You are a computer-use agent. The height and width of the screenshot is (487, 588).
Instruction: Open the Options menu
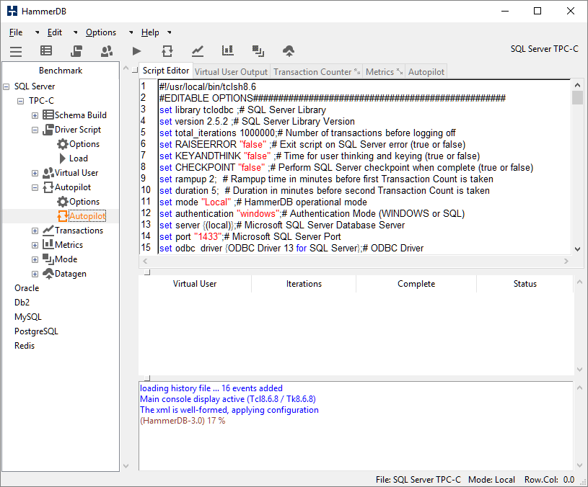[x=101, y=32]
